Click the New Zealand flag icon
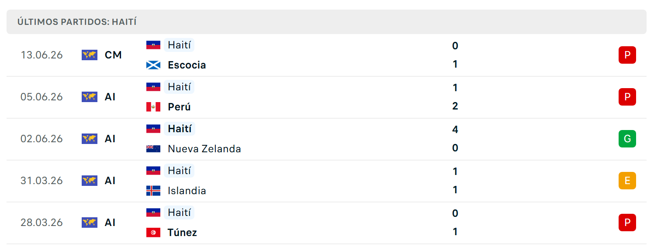Image resolution: width=654 pixels, height=250 pixels. tap(153, 149)
